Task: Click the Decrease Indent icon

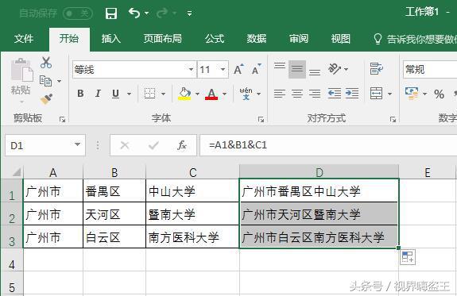Action: click(335, 94)
